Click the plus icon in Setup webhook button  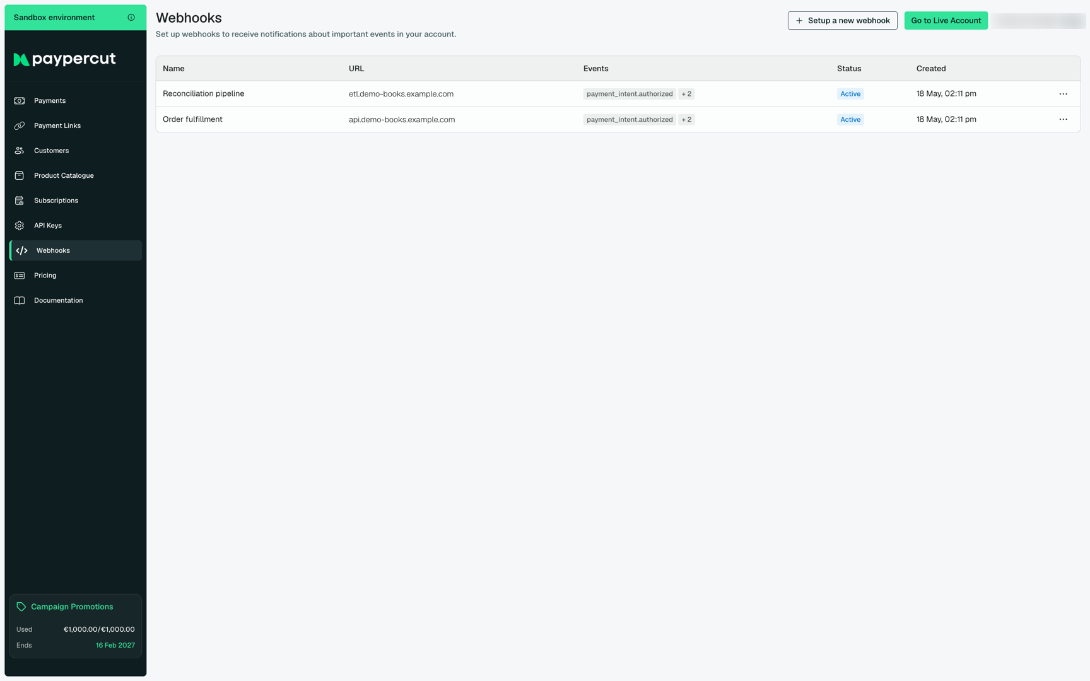coord(799,21)
